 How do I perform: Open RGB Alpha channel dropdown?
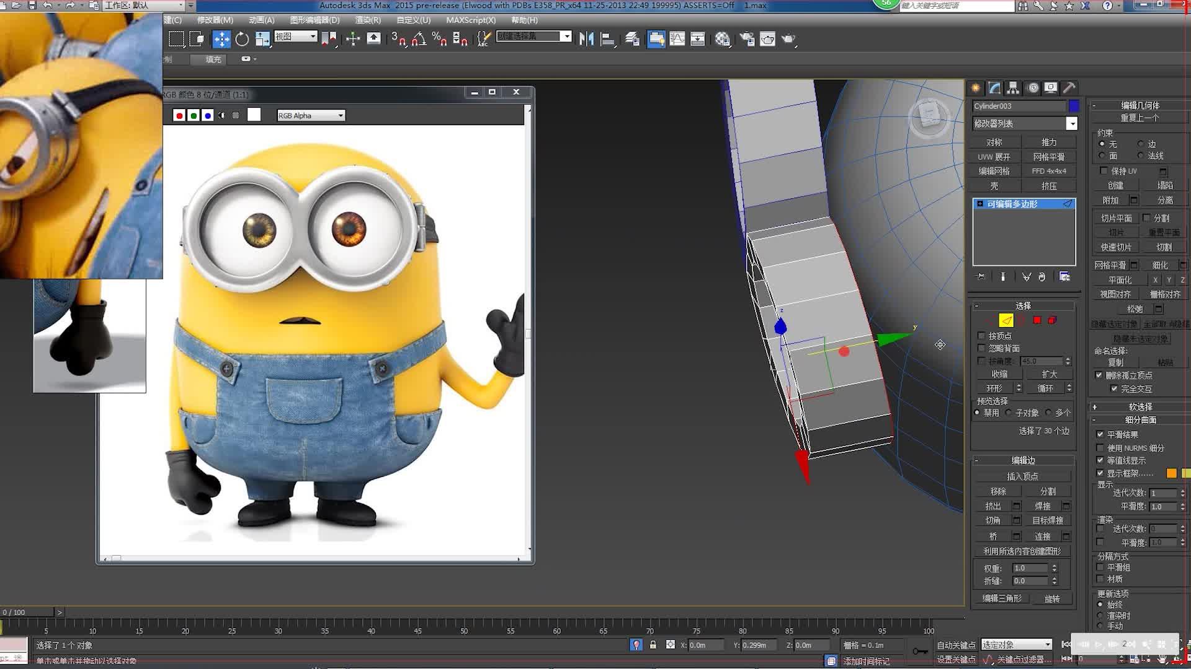pos(311,115)
